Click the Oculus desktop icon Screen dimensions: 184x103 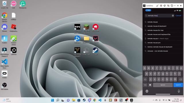click(5, 74)
